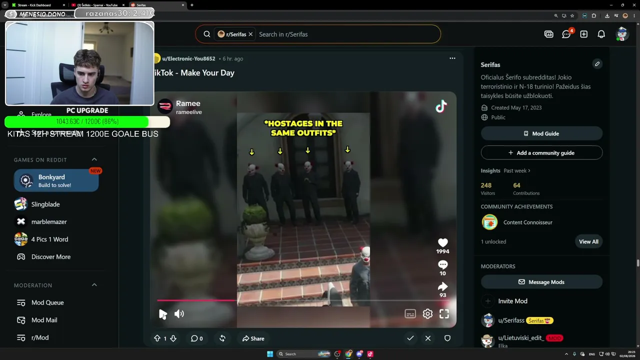Mute the video sound
640x360 pixels.
click(x=179, y=314)
